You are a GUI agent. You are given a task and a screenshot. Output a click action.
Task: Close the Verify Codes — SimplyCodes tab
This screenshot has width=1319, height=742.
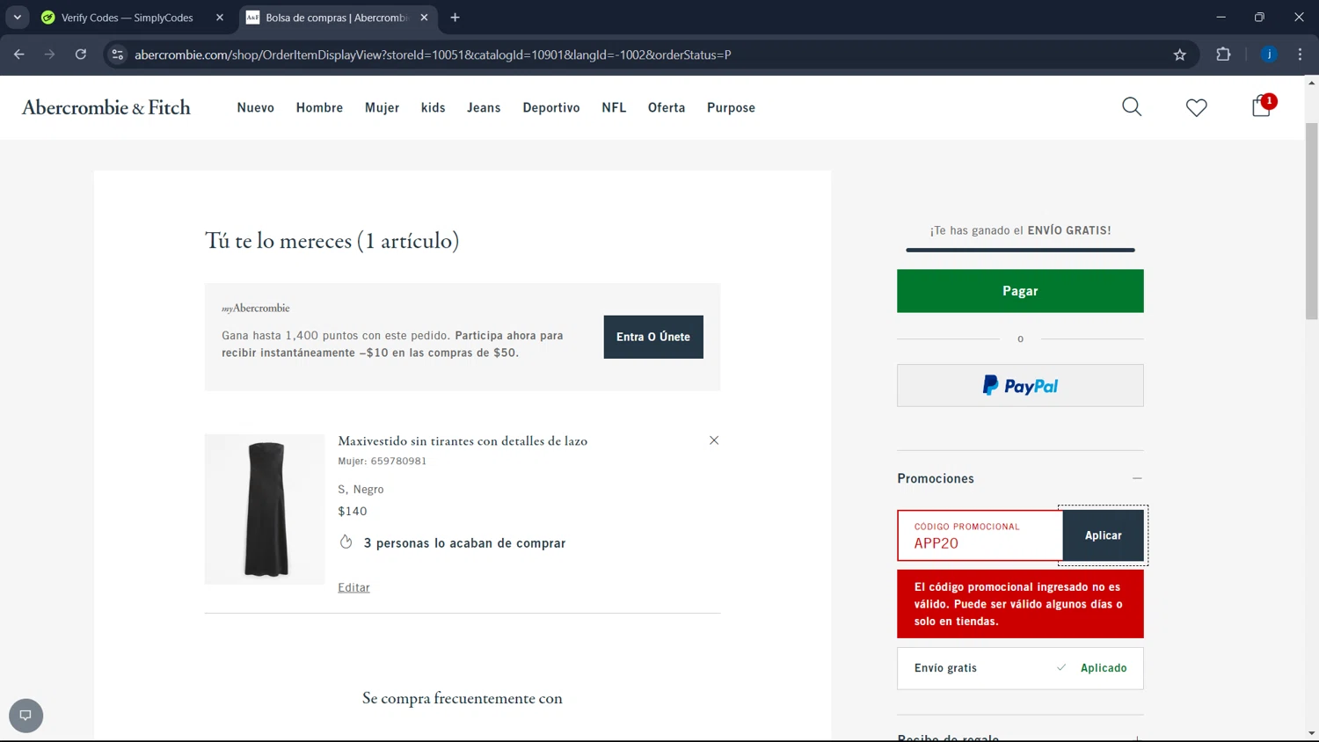tap(220, 18)
